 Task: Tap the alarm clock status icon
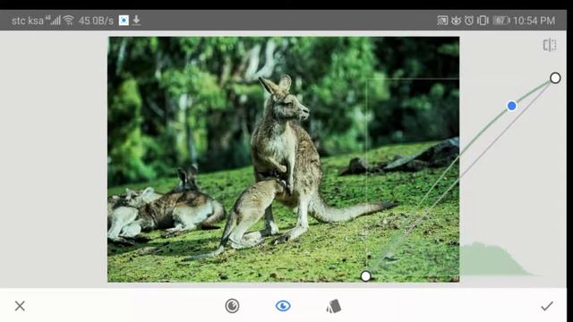469,21
